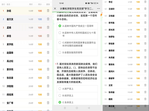Delete the rank 54 entry
This screenshot has width=149, height=111.
145,92
